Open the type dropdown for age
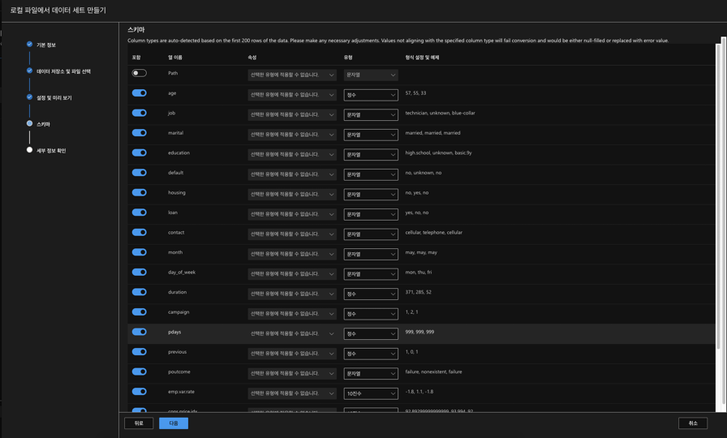The image size is (727, 438). pos(371,95)
